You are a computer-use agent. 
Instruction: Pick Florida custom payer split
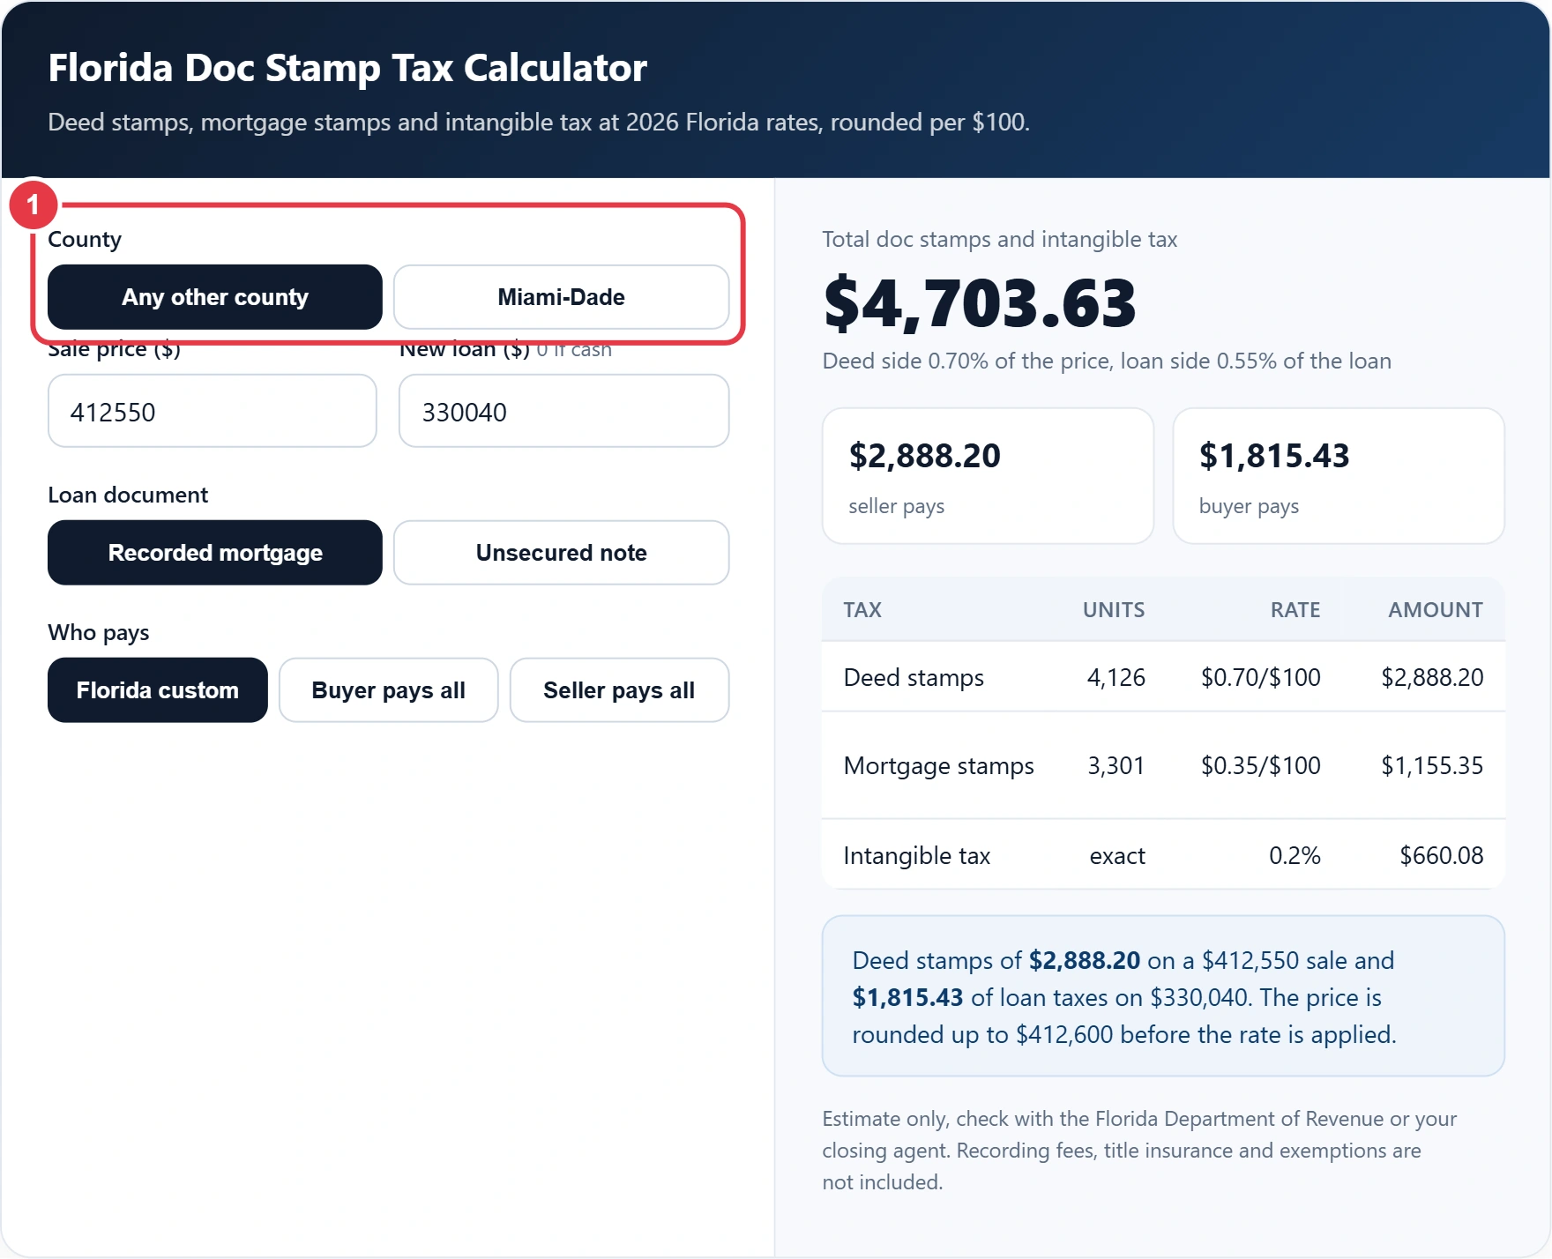click(158, 690)
